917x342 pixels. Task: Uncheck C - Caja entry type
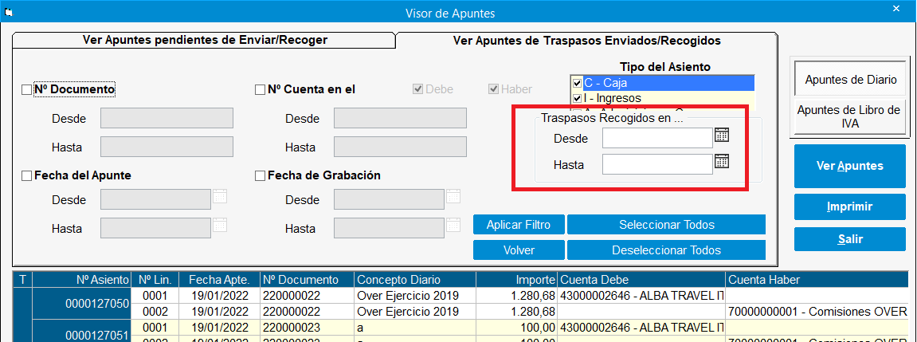578,83
